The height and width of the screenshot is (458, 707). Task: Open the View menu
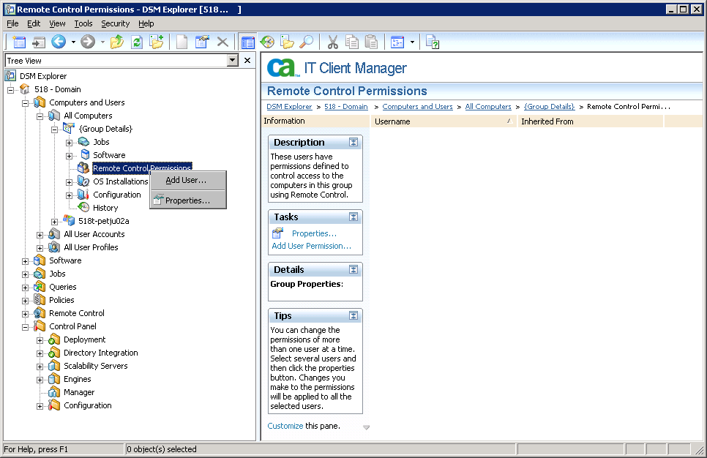[x=57, y=23]
